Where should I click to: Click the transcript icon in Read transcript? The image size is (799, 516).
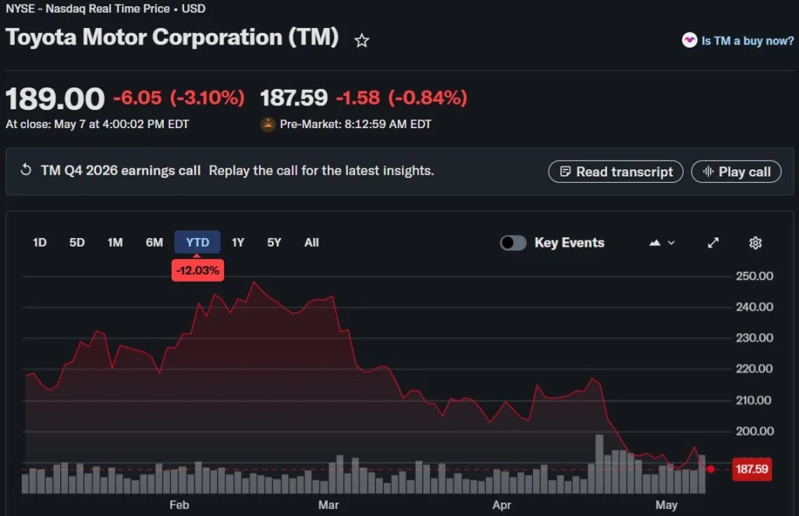point(565,171)
